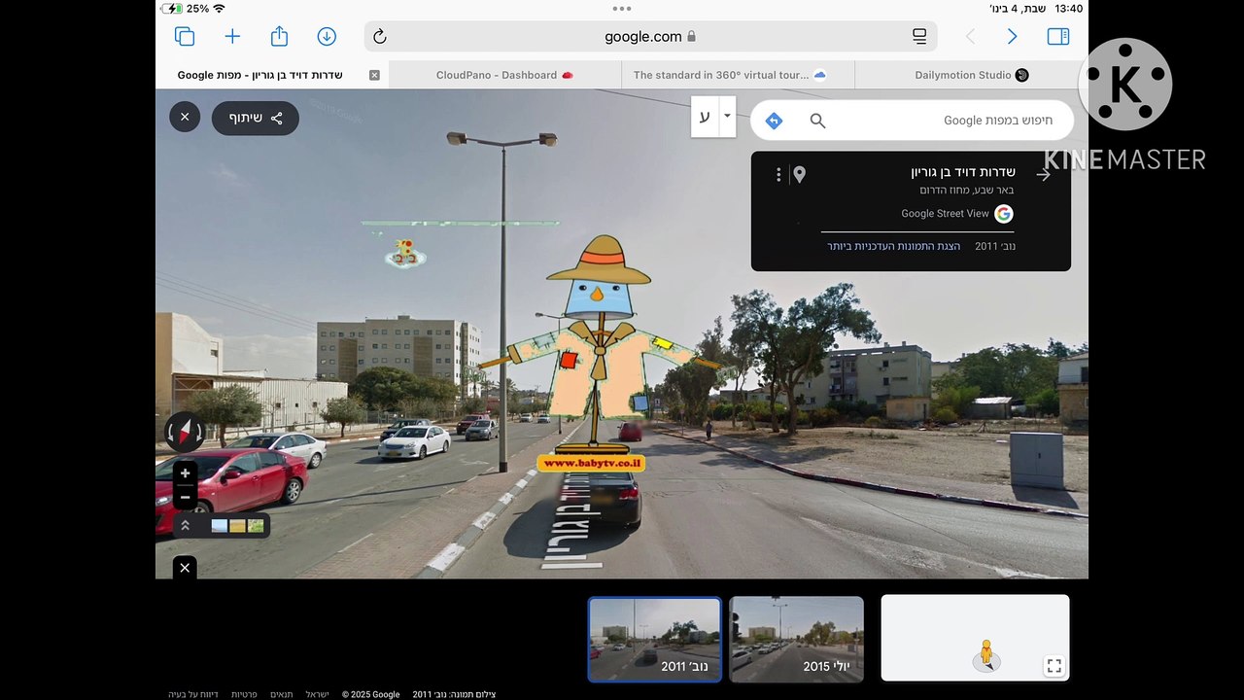
Task: Open the דיווח על בעיה link
Action: [193, 694]
